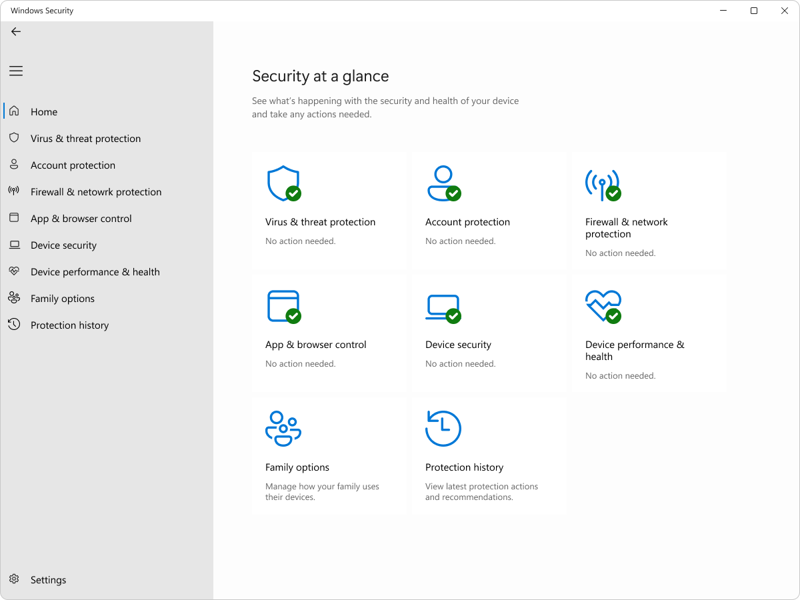Click the Settings gear icon in sidebar
Viewport: 800px width, 600px height.
(14, 579)
